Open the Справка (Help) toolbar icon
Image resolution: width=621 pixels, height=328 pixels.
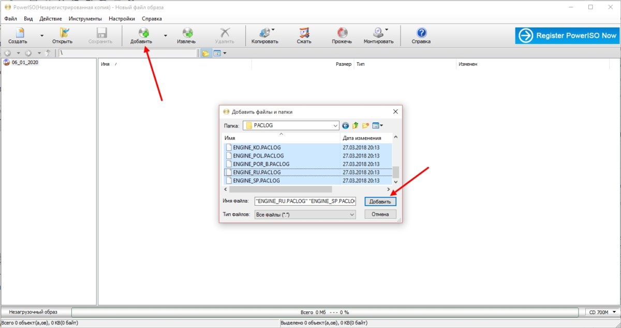coord(421,33)
